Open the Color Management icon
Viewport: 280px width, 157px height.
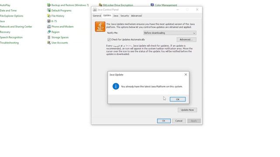coord(152,5)
